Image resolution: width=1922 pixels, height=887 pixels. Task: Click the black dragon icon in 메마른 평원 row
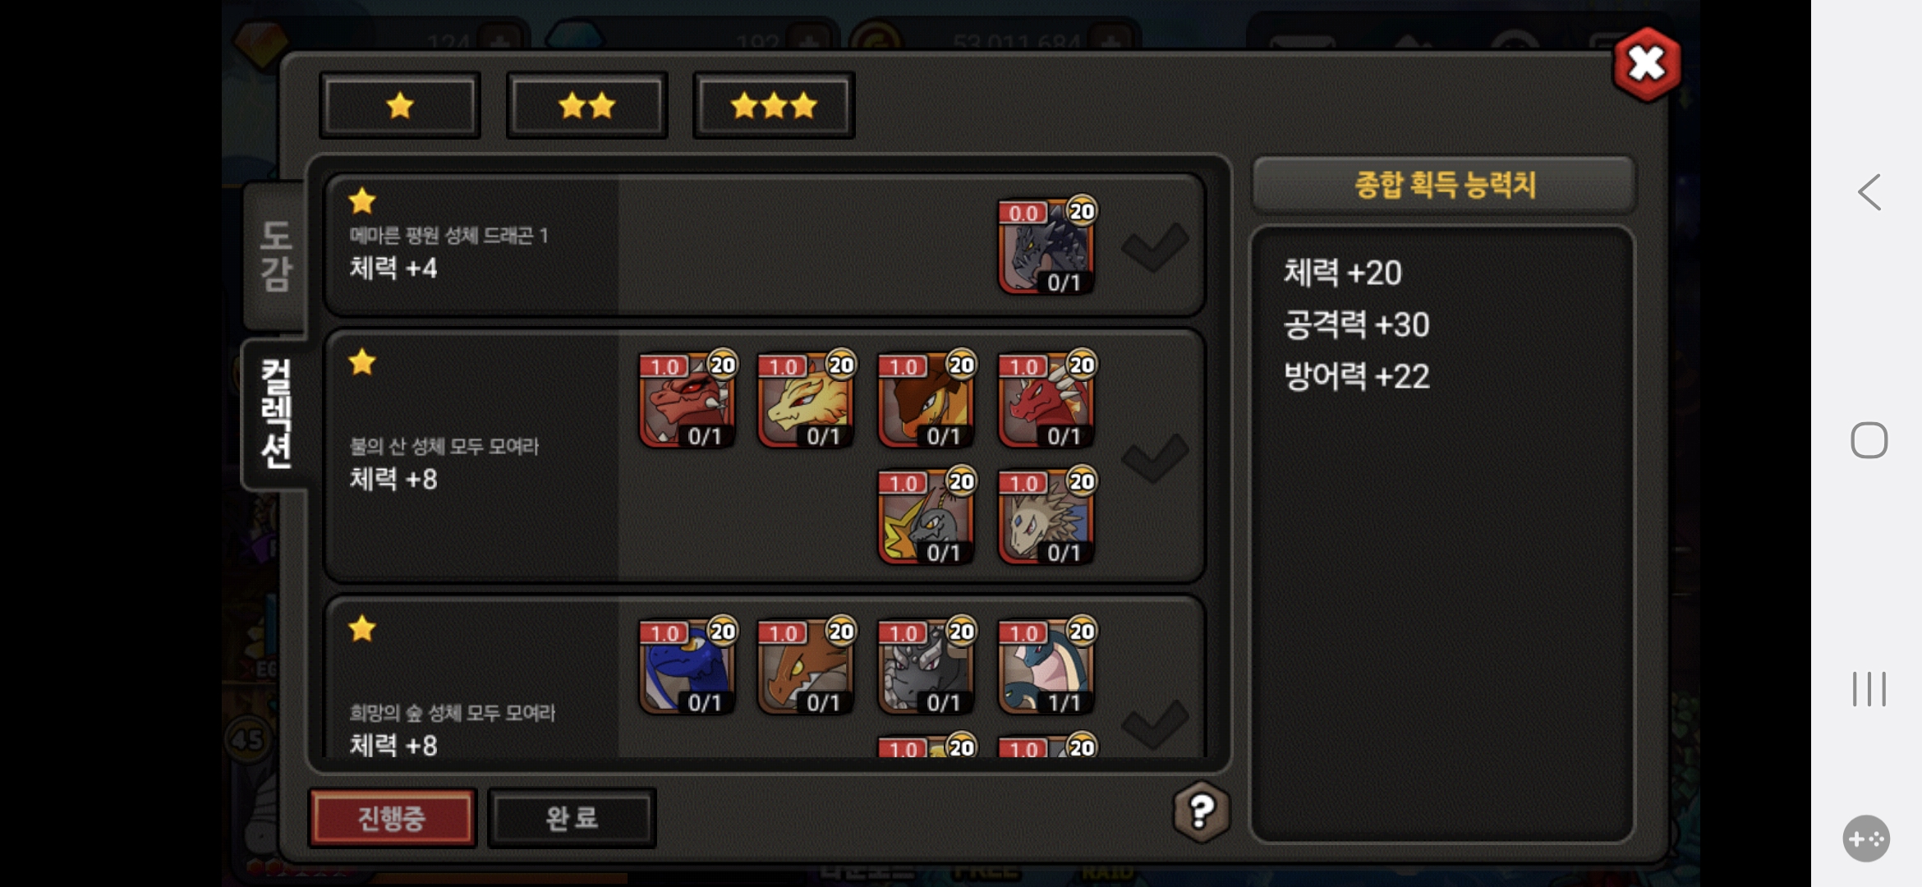click(1046, 246)
